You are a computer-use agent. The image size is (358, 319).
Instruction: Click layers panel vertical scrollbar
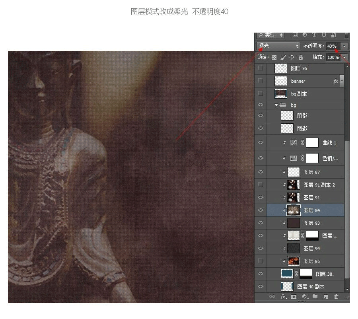click(347, 209)
